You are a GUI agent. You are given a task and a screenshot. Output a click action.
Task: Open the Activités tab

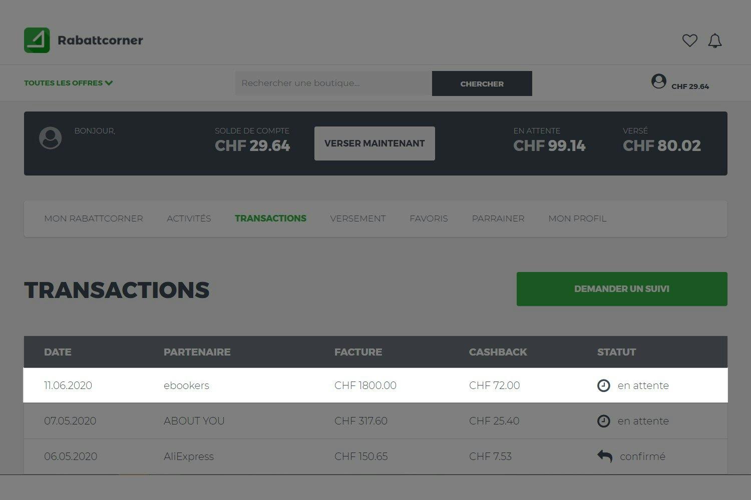189,218
